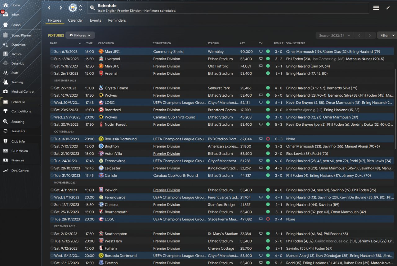Click the down chevron beside club badge
The image size is (397, 266).
(x=81, y=10)
